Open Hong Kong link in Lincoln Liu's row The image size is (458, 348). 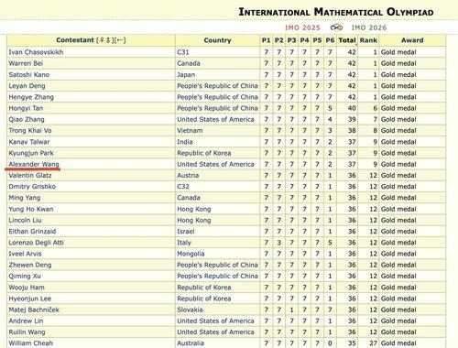194,220
